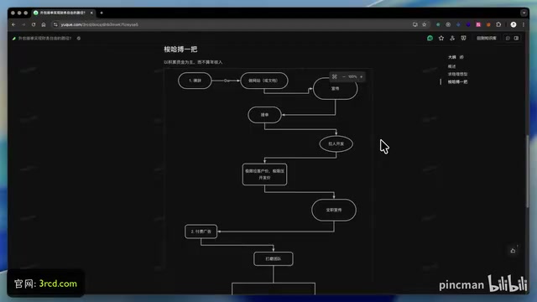
Task: Open site info icon beside yuque.com URL
Action: pyautogui.click(x=55, y=24)
